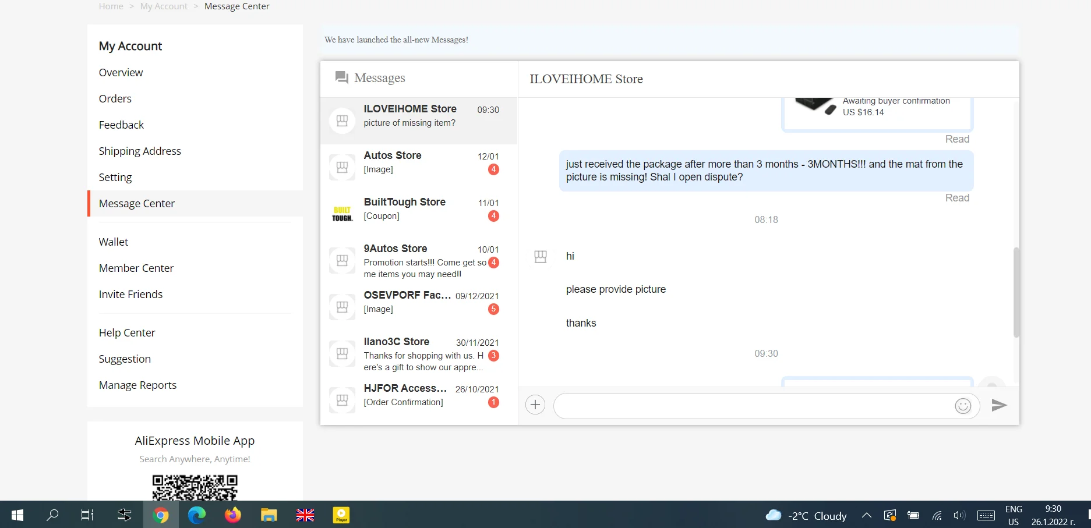Click the chat conversation scrollbar
This screenshot has width=1091, height=528.
tap(1016, 292)
